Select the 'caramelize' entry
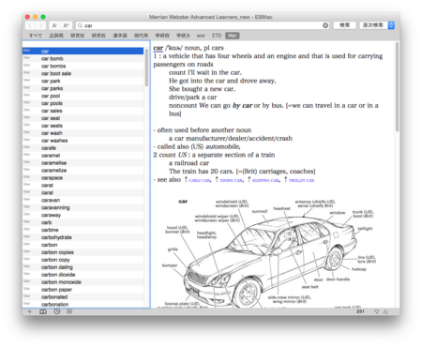 [83, 171]
